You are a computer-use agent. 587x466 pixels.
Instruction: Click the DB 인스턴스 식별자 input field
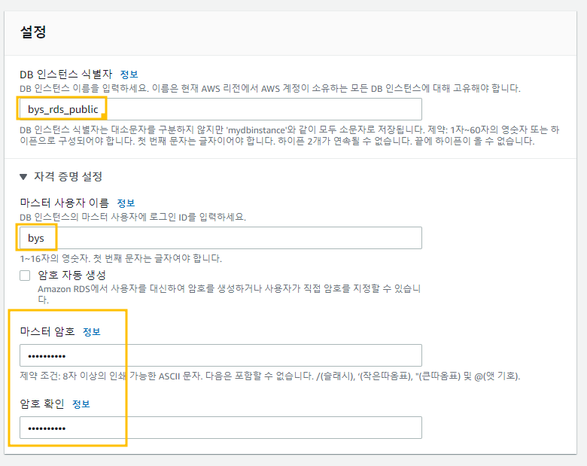coord(221,109)
